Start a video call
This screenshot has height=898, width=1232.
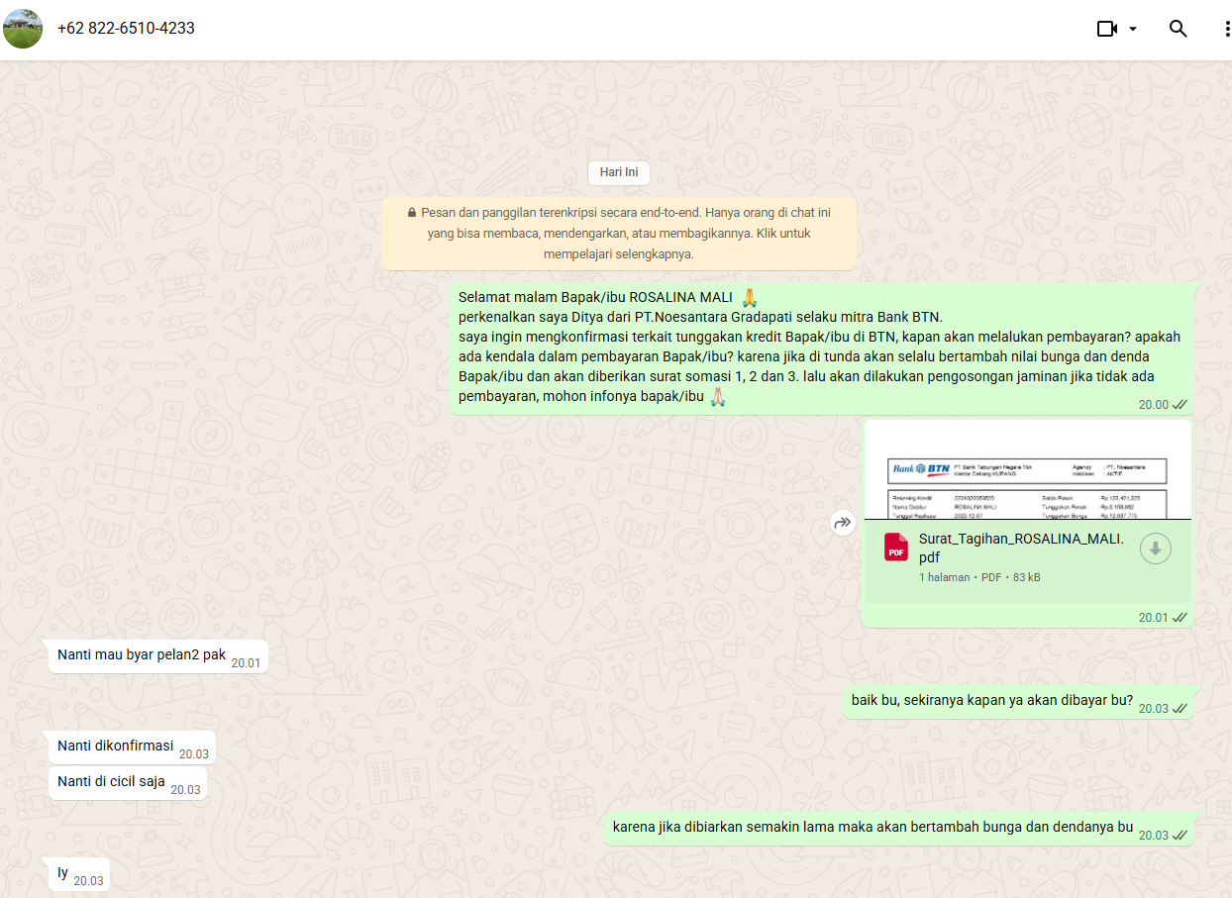(x=1106, y=29)
